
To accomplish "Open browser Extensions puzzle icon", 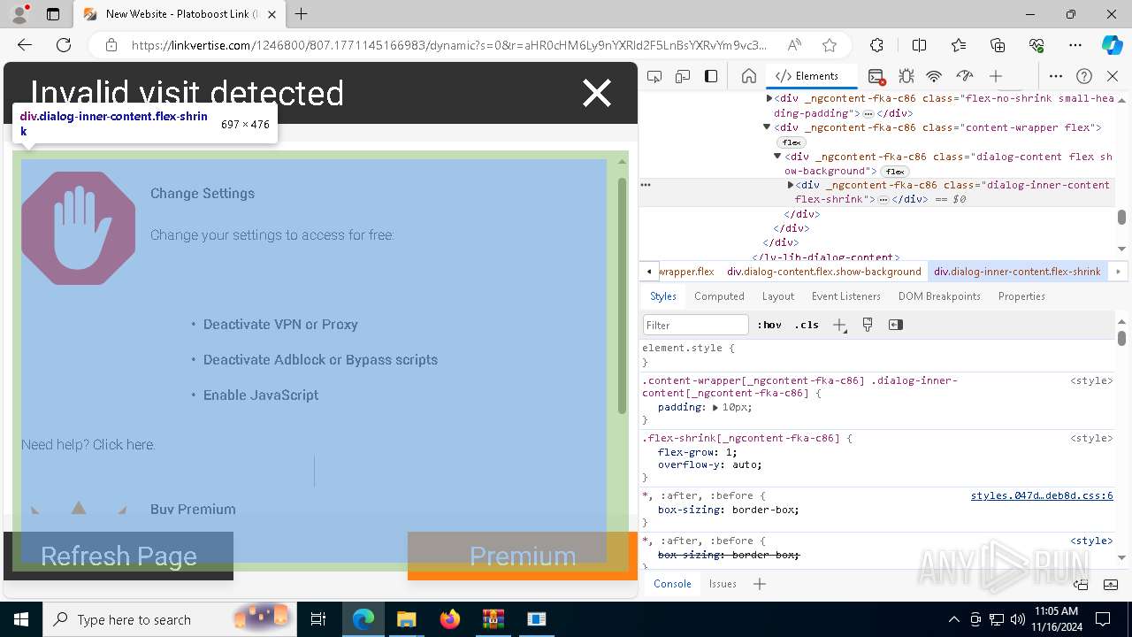I will (x=876, y=45).
